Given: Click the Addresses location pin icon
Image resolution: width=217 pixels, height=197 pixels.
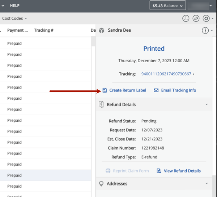Looking at the screenshot, I should click(x=102, y=184).
